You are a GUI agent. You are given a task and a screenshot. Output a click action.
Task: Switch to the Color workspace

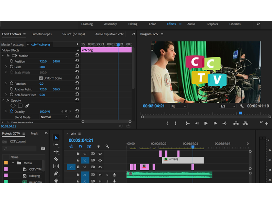152,24
